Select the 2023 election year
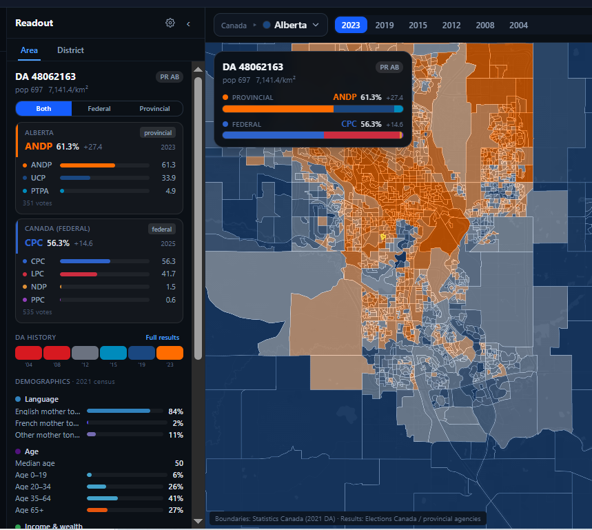592x530 pixels. click(351, 26)
